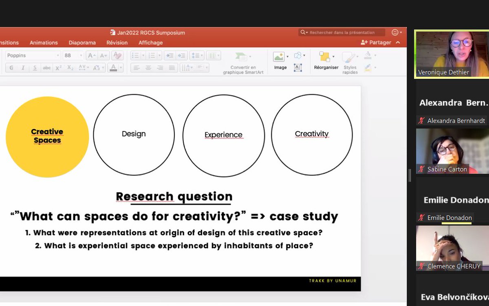Click Clemence CHERUY's muted microphone icon
The height and width of the screenshot is (306, 489).
click(421, 266)
